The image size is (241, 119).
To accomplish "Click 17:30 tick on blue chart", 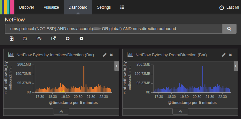I will point(159,97).
